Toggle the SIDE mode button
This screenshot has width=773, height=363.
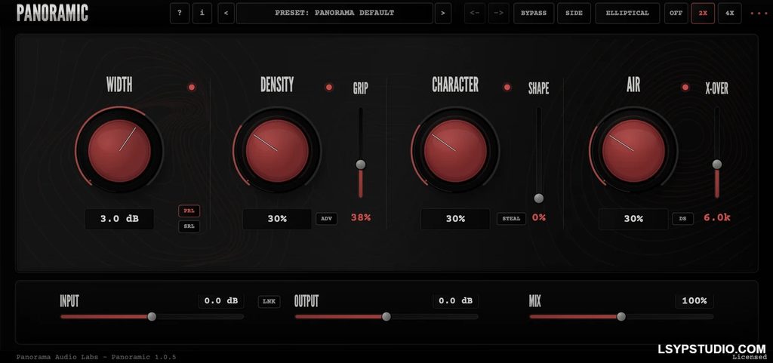[x=574, y=14]
